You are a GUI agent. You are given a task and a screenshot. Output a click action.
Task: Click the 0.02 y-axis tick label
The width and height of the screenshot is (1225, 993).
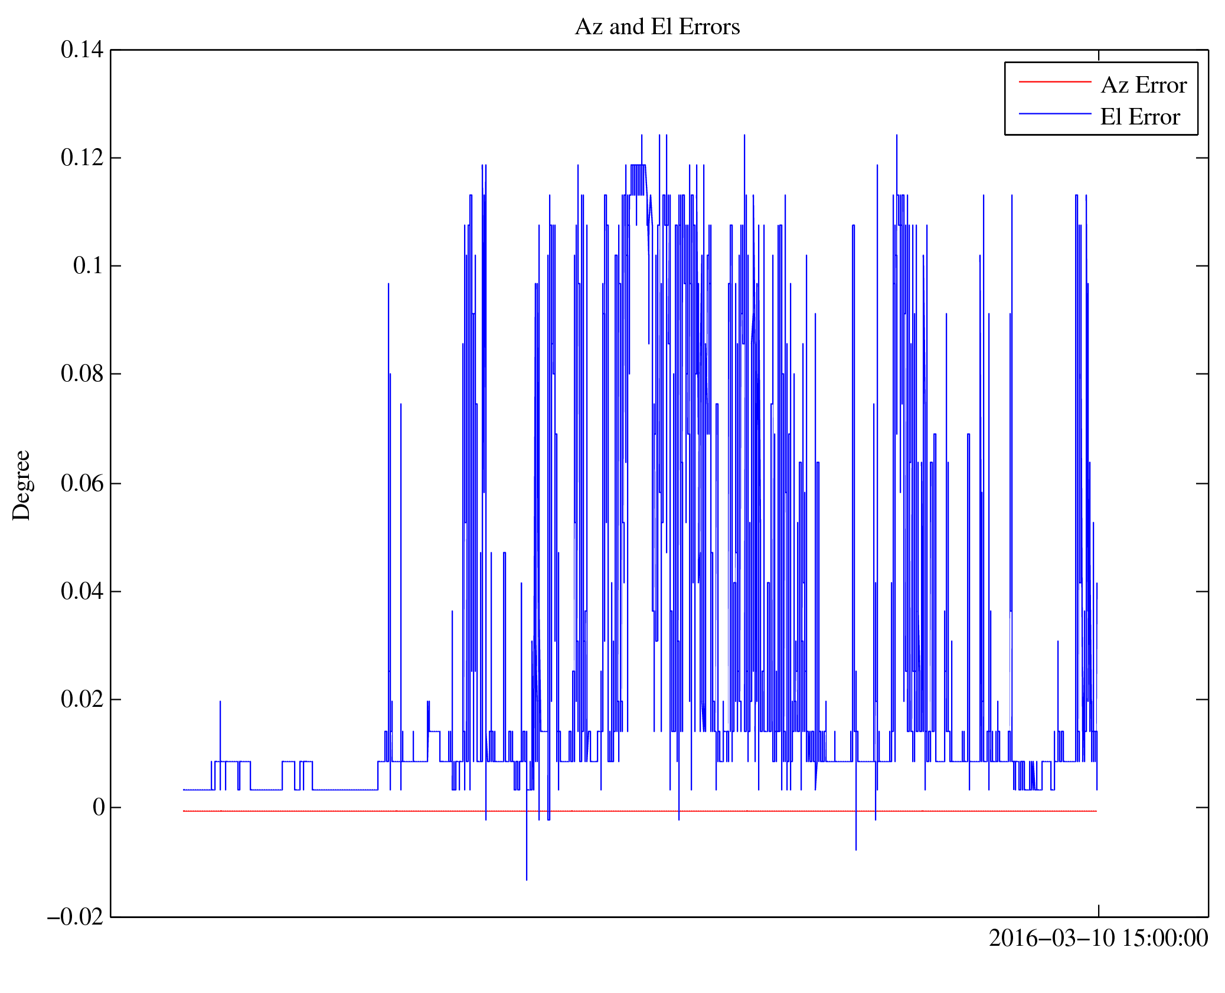pos(81,699)
